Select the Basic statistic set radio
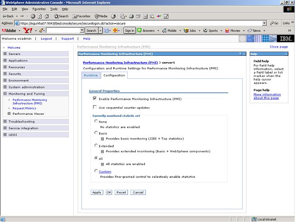The width and height of the screenshot is (295, 222). click(96, 132)
